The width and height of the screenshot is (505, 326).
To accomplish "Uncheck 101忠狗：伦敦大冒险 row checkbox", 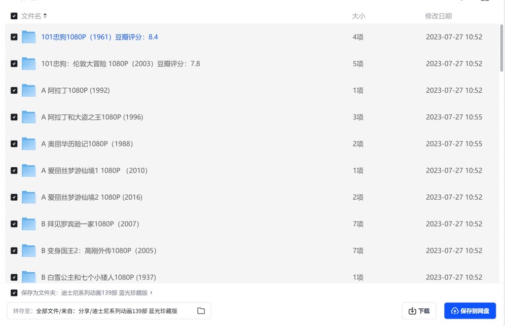I will click(x=14, y=64).
